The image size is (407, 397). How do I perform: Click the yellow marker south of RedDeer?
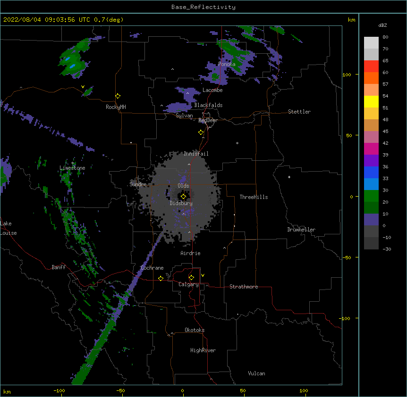201,132
